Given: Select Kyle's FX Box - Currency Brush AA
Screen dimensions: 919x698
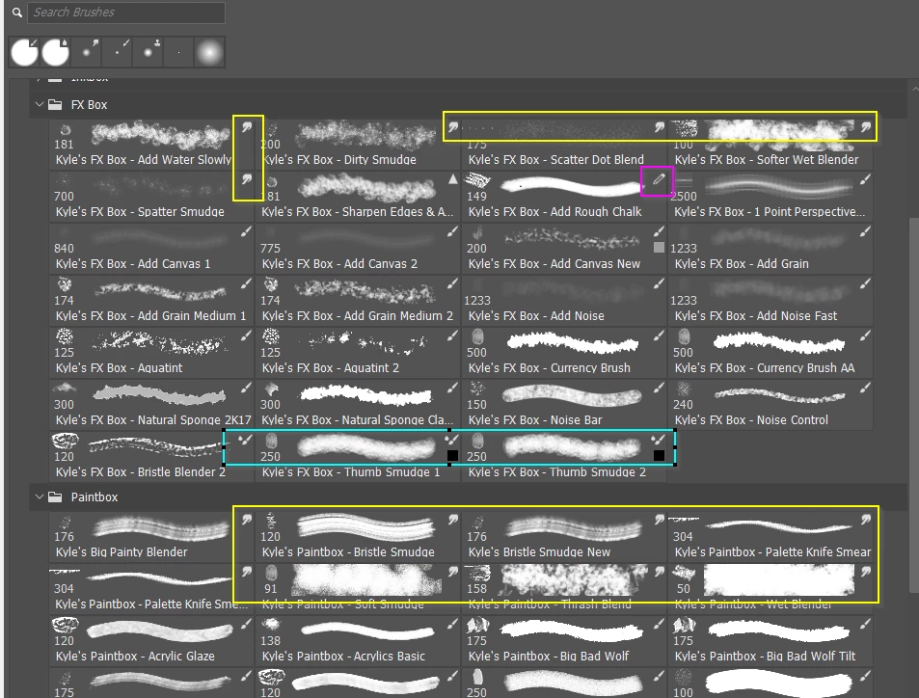Looking at the screenshot, I should pyautogui.click(x=770, y=353).
